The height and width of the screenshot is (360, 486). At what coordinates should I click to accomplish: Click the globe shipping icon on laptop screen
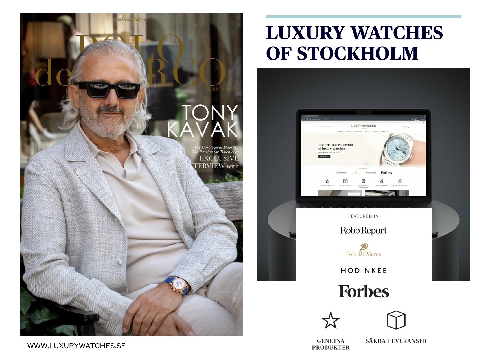(x=364, y=181)
